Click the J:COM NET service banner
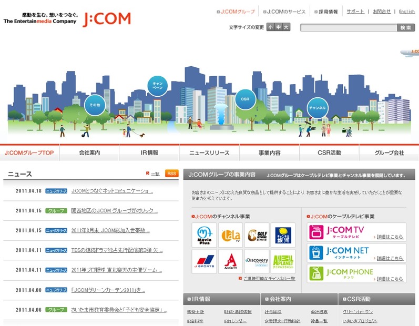Screen dimensions: 419x326 356,252
